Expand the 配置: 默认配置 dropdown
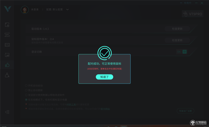209x127 pixels. [x=57, y=10]
